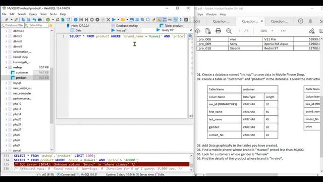Click inside the SQL query editor line 1
The width and height of the screenshot is (323, 182).
pos(128,36)
